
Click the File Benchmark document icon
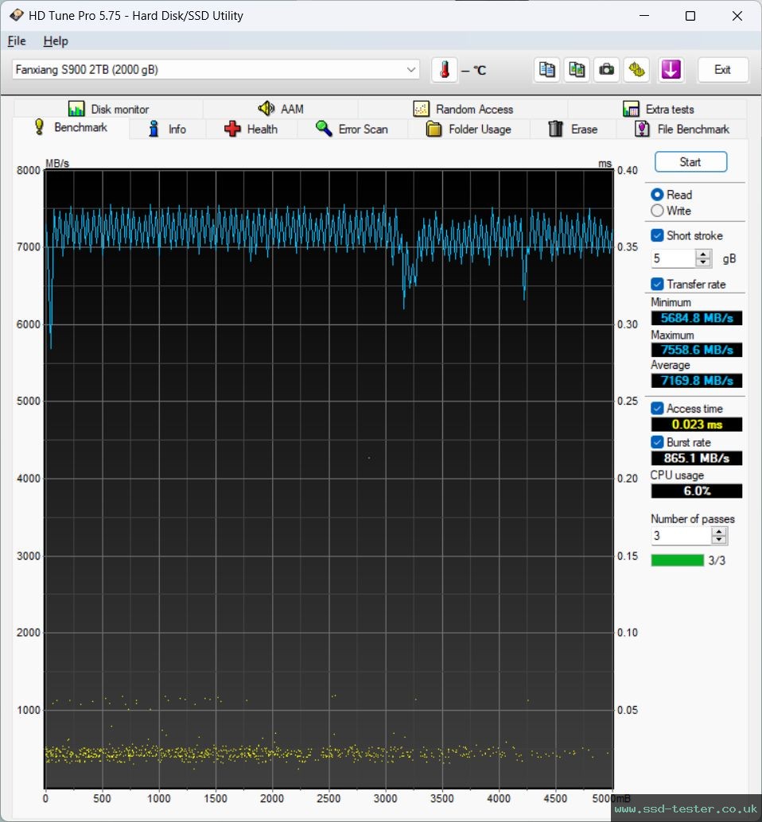click(x=642, y=129)
